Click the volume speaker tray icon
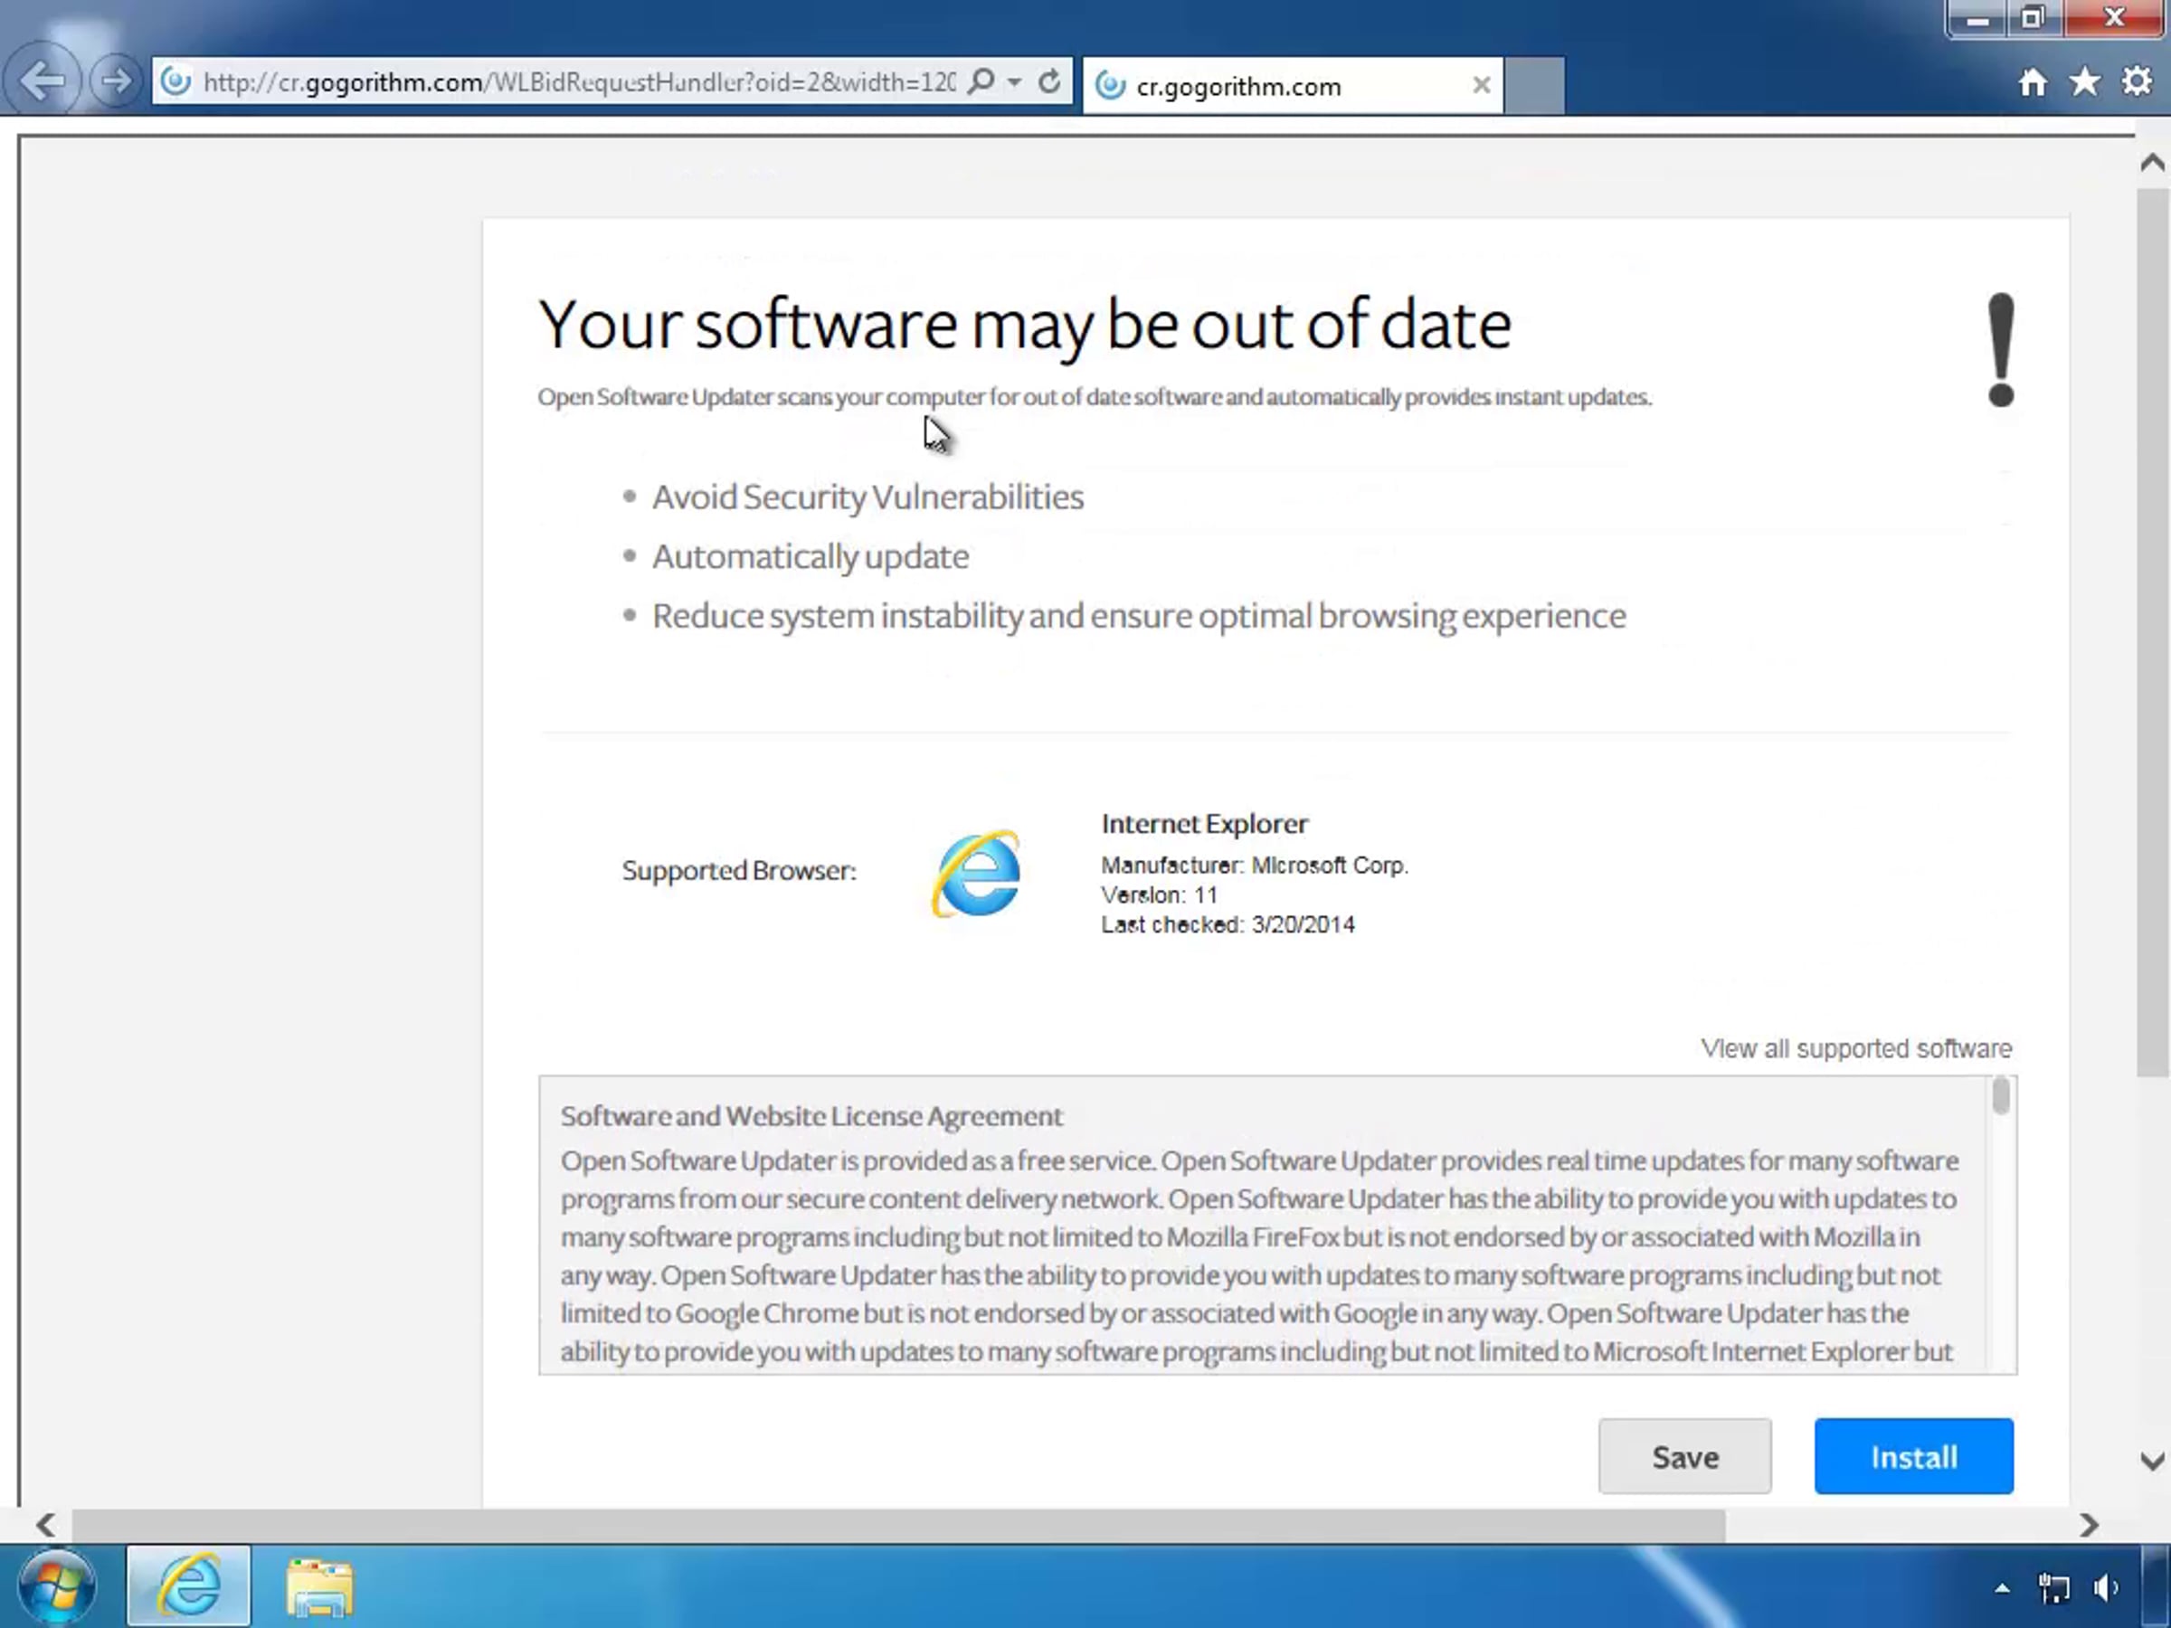2171x1628 pixels. (x=2106, y=1588)
